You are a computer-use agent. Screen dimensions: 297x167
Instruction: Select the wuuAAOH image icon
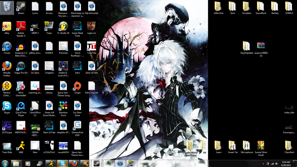tap(63, 147)
